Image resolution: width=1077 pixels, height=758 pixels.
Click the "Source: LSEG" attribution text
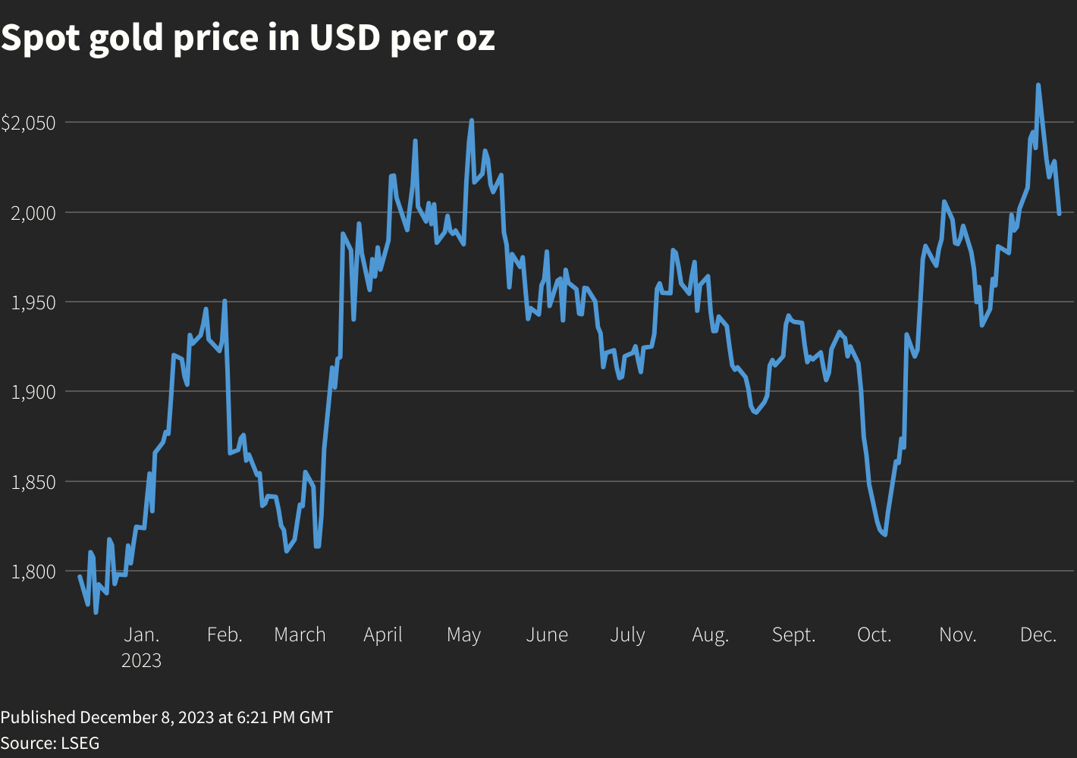coord(50,743)
